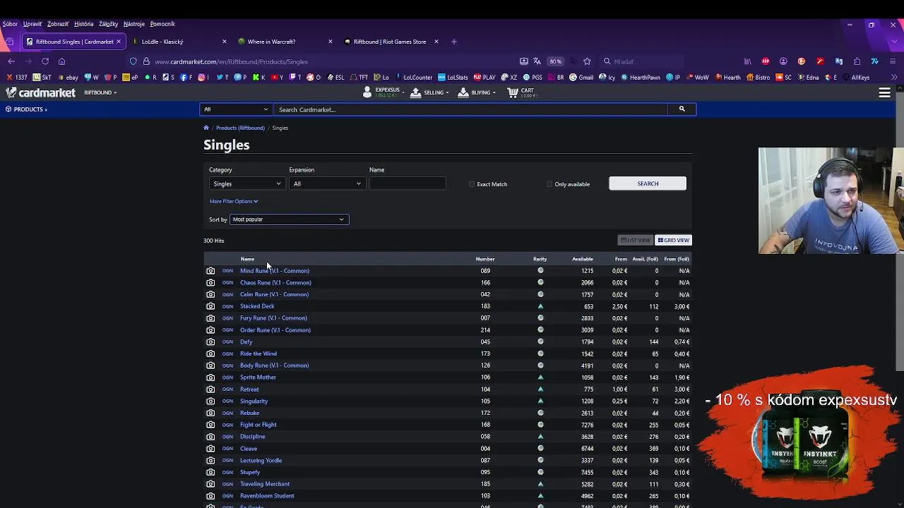Open the search scope All dropdown

236,109
